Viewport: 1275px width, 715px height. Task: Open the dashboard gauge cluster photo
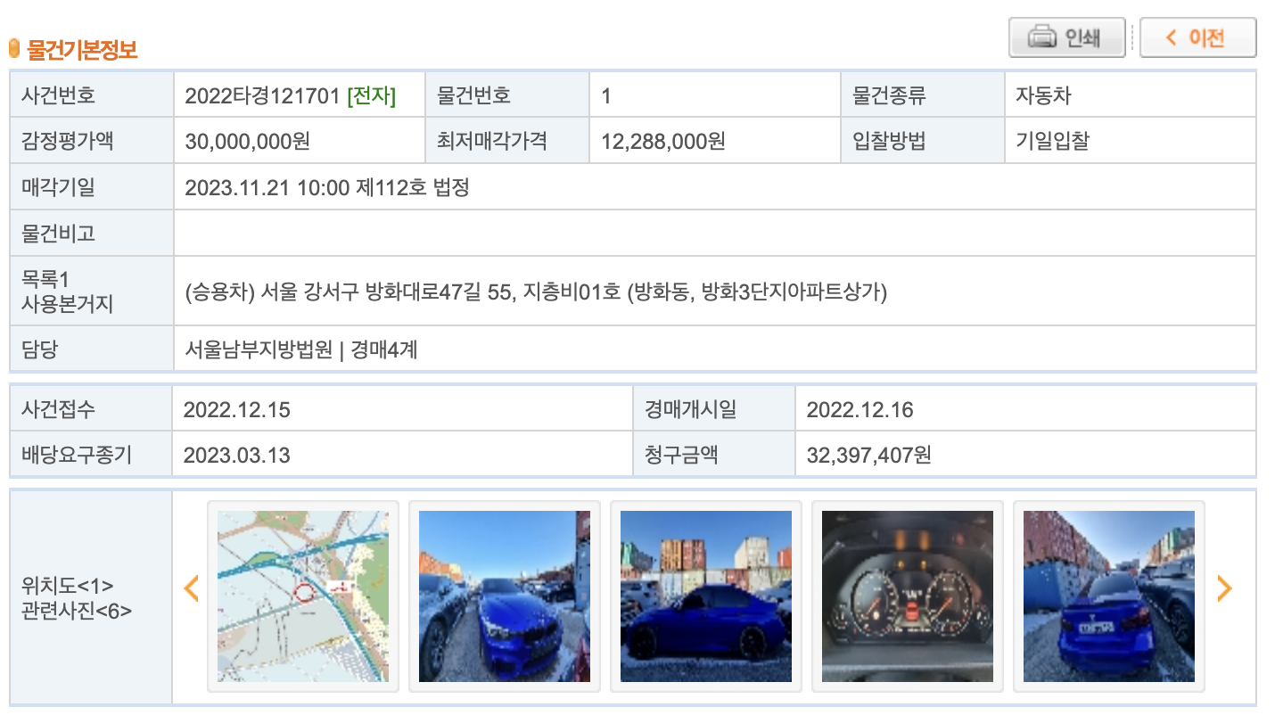click(908, 596)
